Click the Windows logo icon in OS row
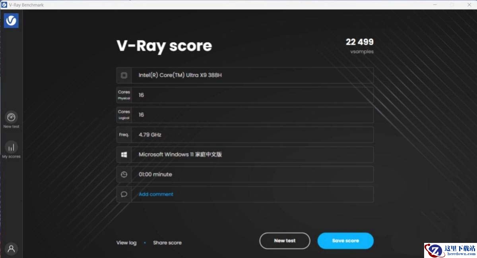477x258 pixels. (x=124, y=155)
